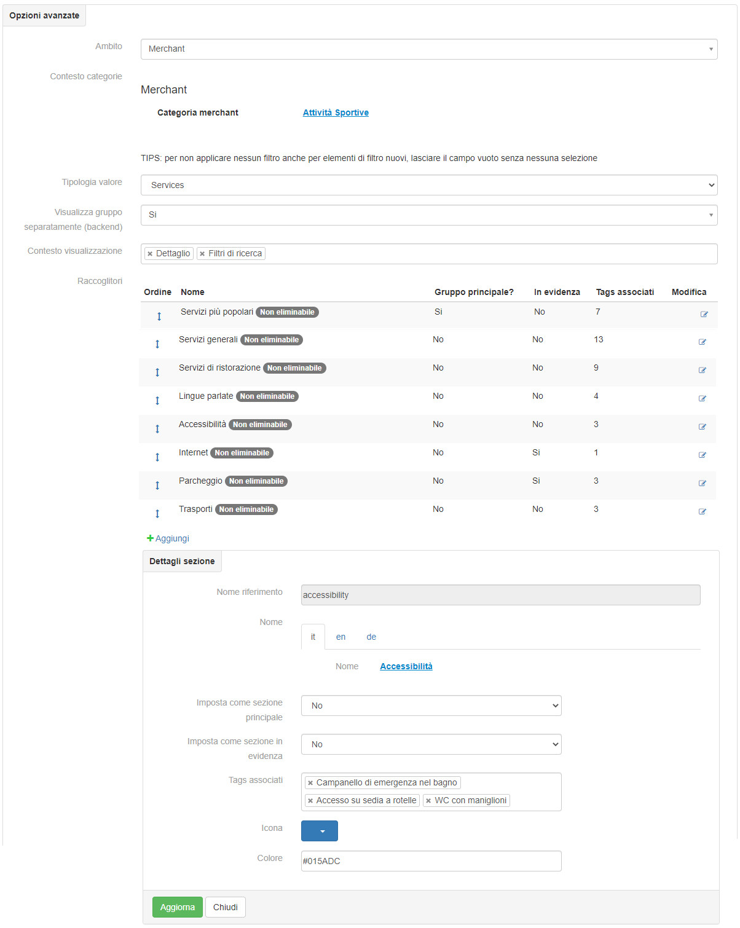Image resolution: width=740 pixels, height=928 pixels.
Task: Click reorder arrow for Servizi più popolari
Action: 159,316
